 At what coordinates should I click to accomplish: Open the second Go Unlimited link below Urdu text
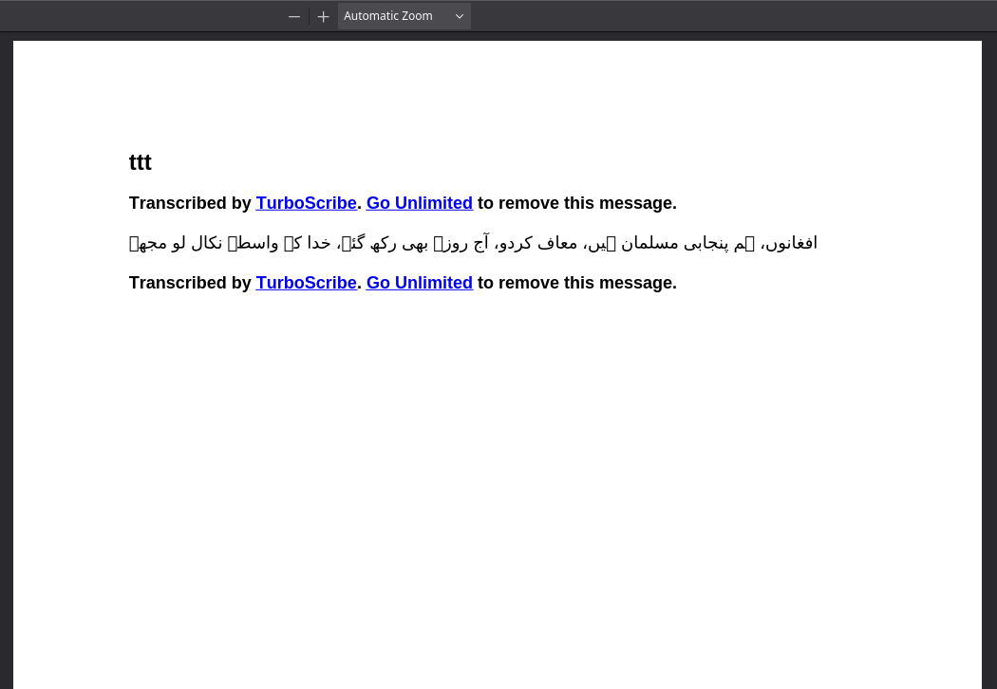[x=419, y=282]
